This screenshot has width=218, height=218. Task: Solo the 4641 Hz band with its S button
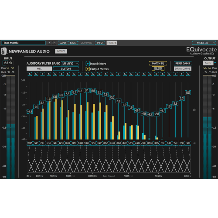(125, 74)
